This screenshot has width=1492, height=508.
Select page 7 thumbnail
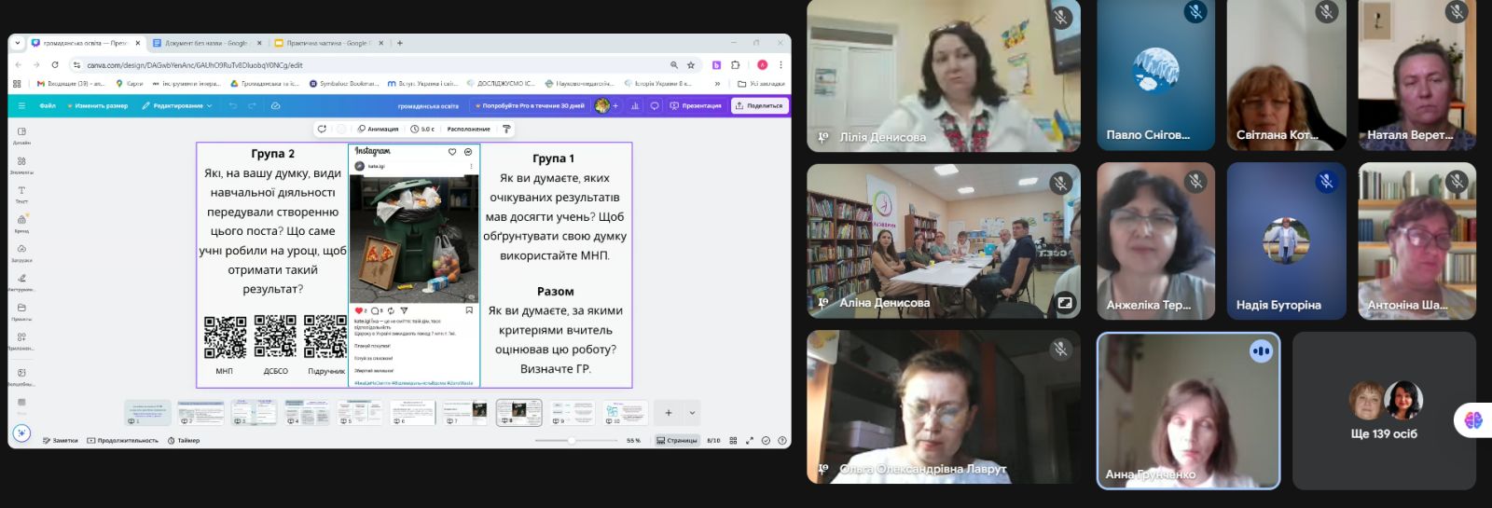pyautogui.click(x=465, y=412)
